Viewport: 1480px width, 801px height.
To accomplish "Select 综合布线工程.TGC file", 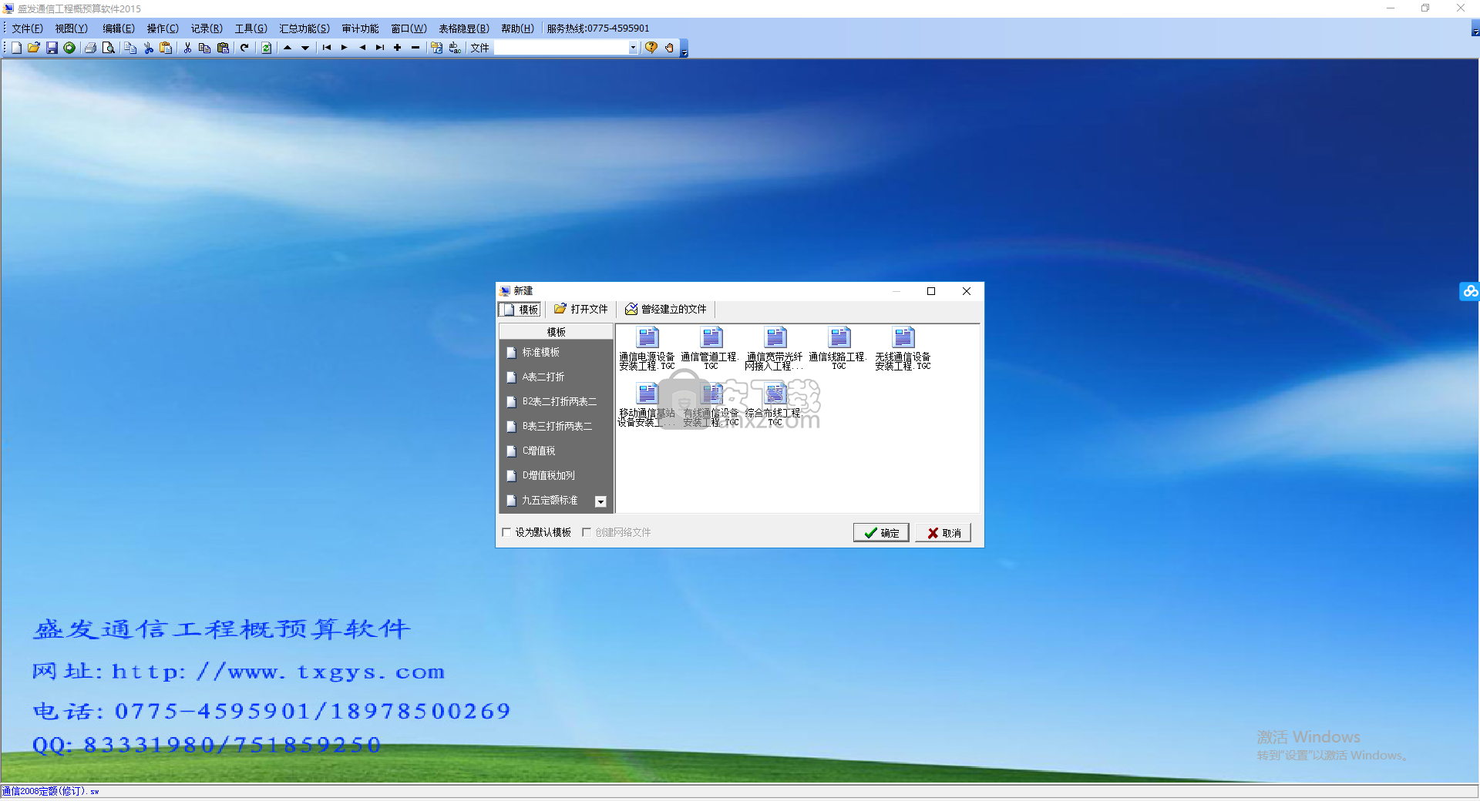I will click(775, 405).
